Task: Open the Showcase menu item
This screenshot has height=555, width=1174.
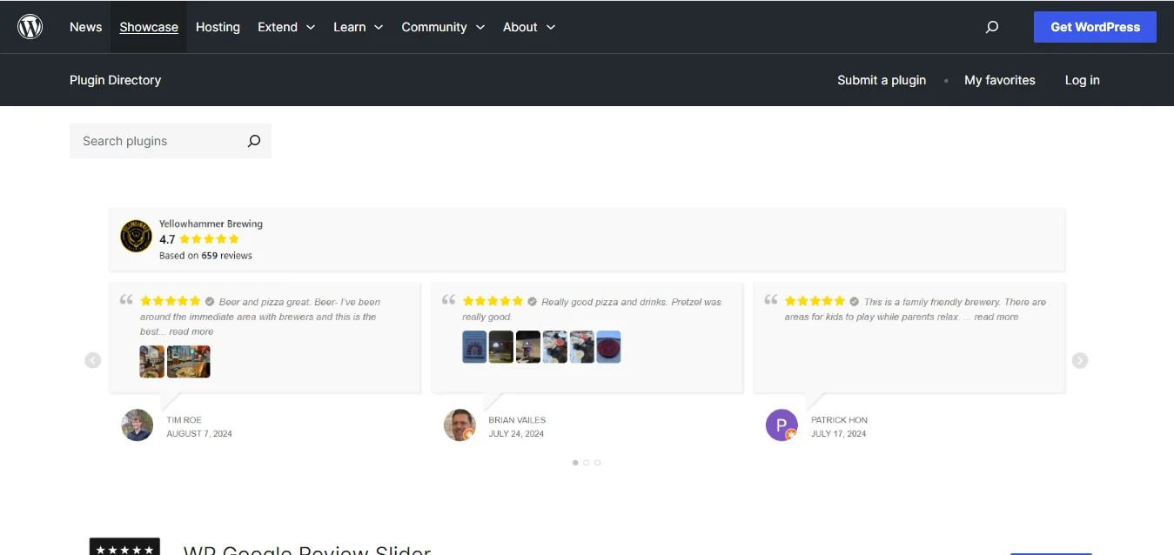Action: pos(149,27)
